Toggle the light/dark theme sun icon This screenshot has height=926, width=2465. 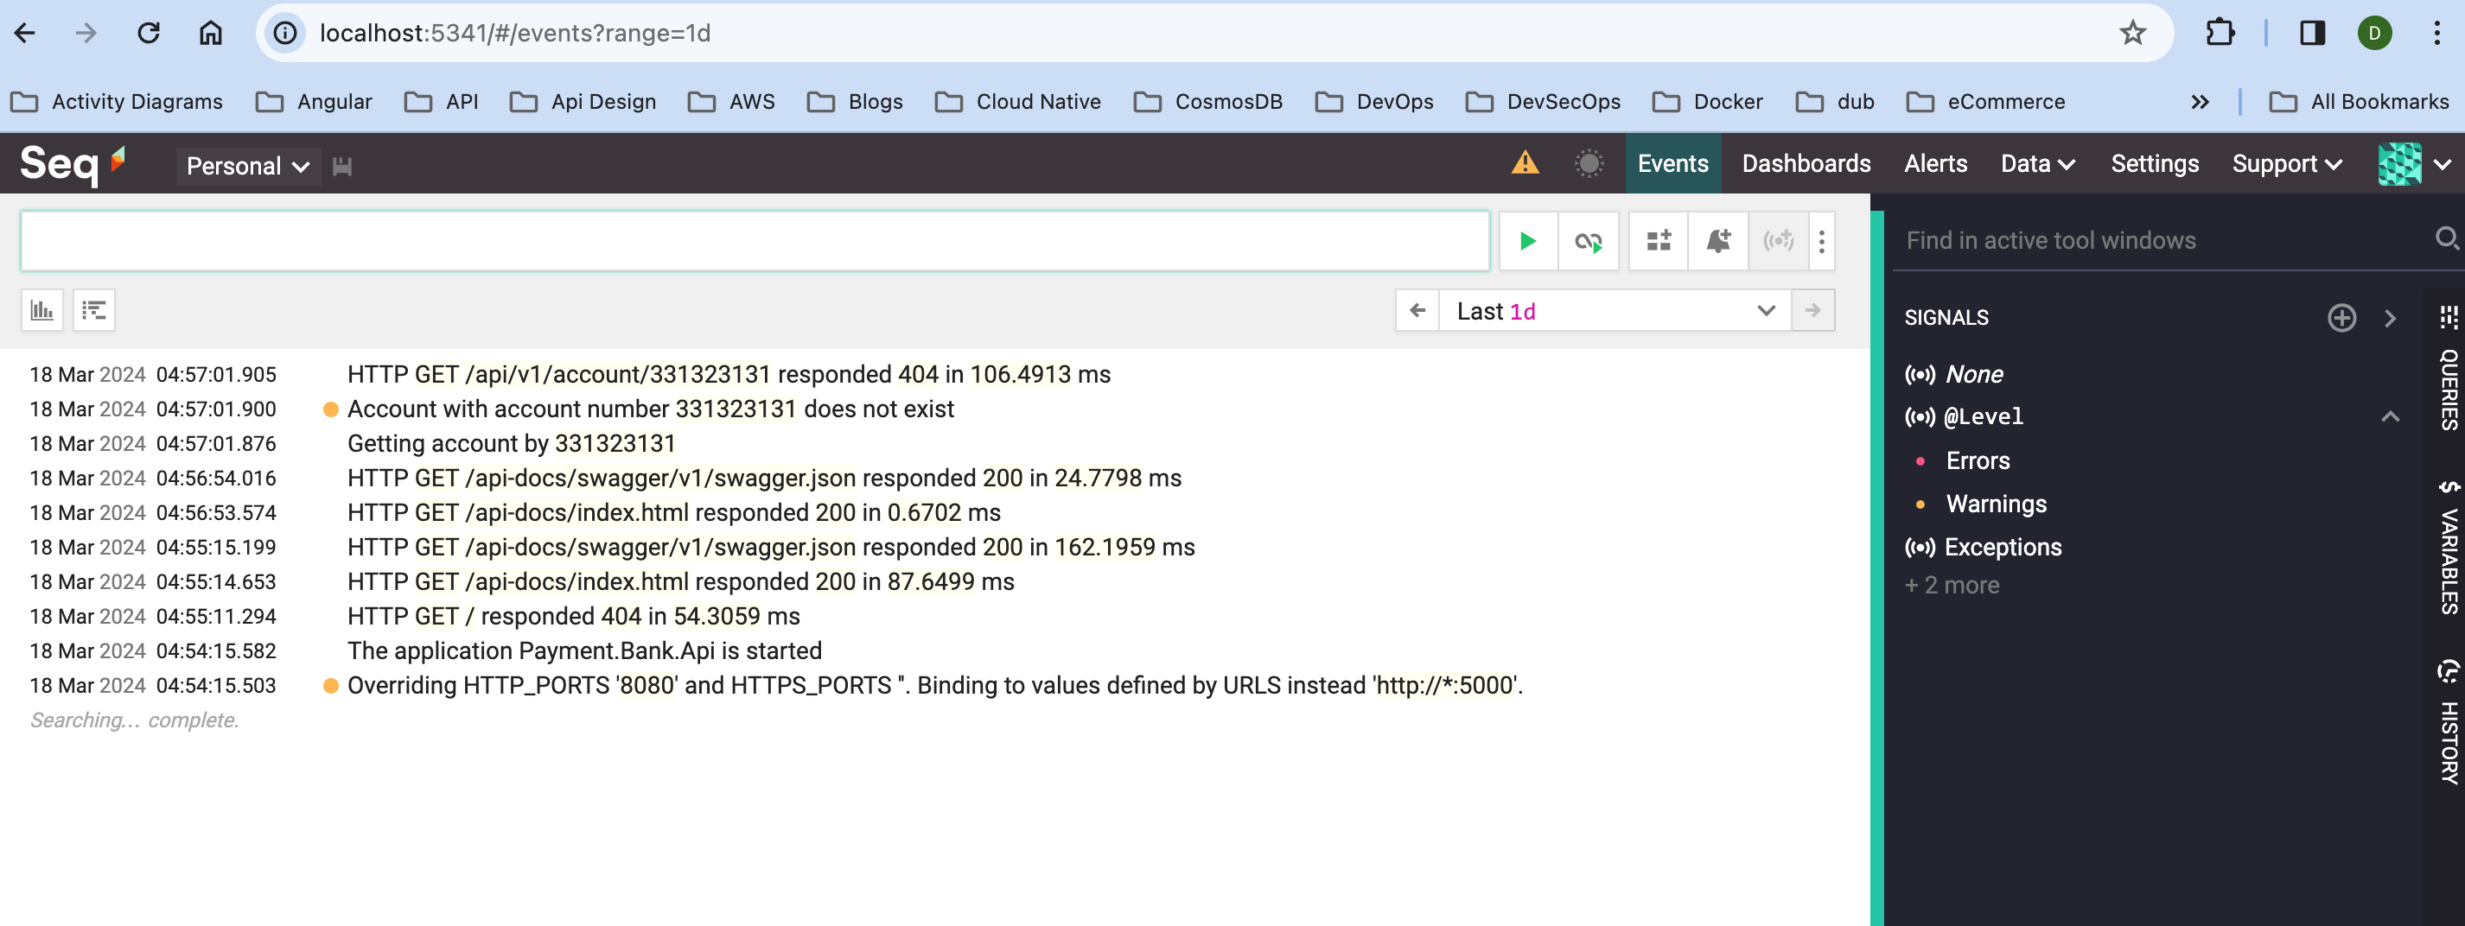1589,163
